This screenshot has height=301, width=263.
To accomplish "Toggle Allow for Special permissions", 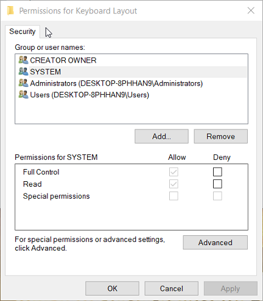I will [174, 196].
